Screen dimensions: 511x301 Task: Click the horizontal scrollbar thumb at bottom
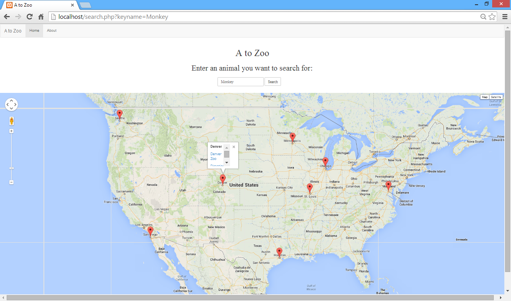tap(250, 298)
